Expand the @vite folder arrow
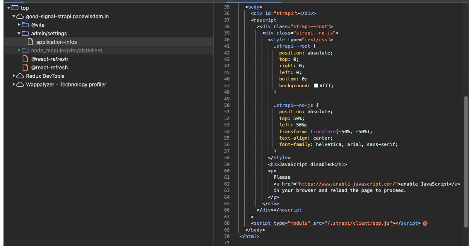Viewport: 469px width, 246px height. pyautogui.click(x=19, y=25)
